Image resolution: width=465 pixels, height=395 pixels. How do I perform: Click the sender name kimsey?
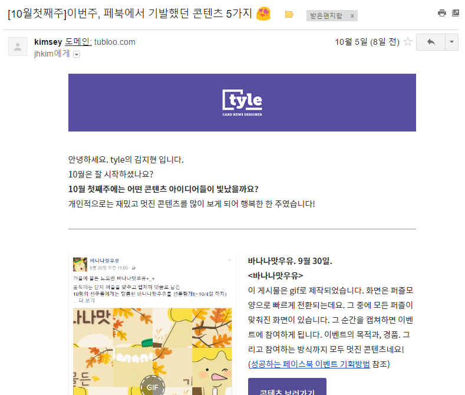point(48,42)
